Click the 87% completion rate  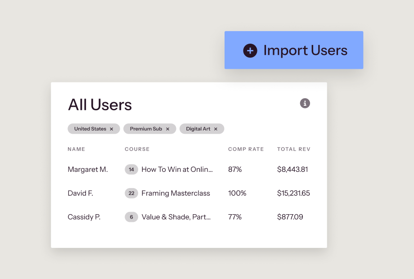point(235,170)
